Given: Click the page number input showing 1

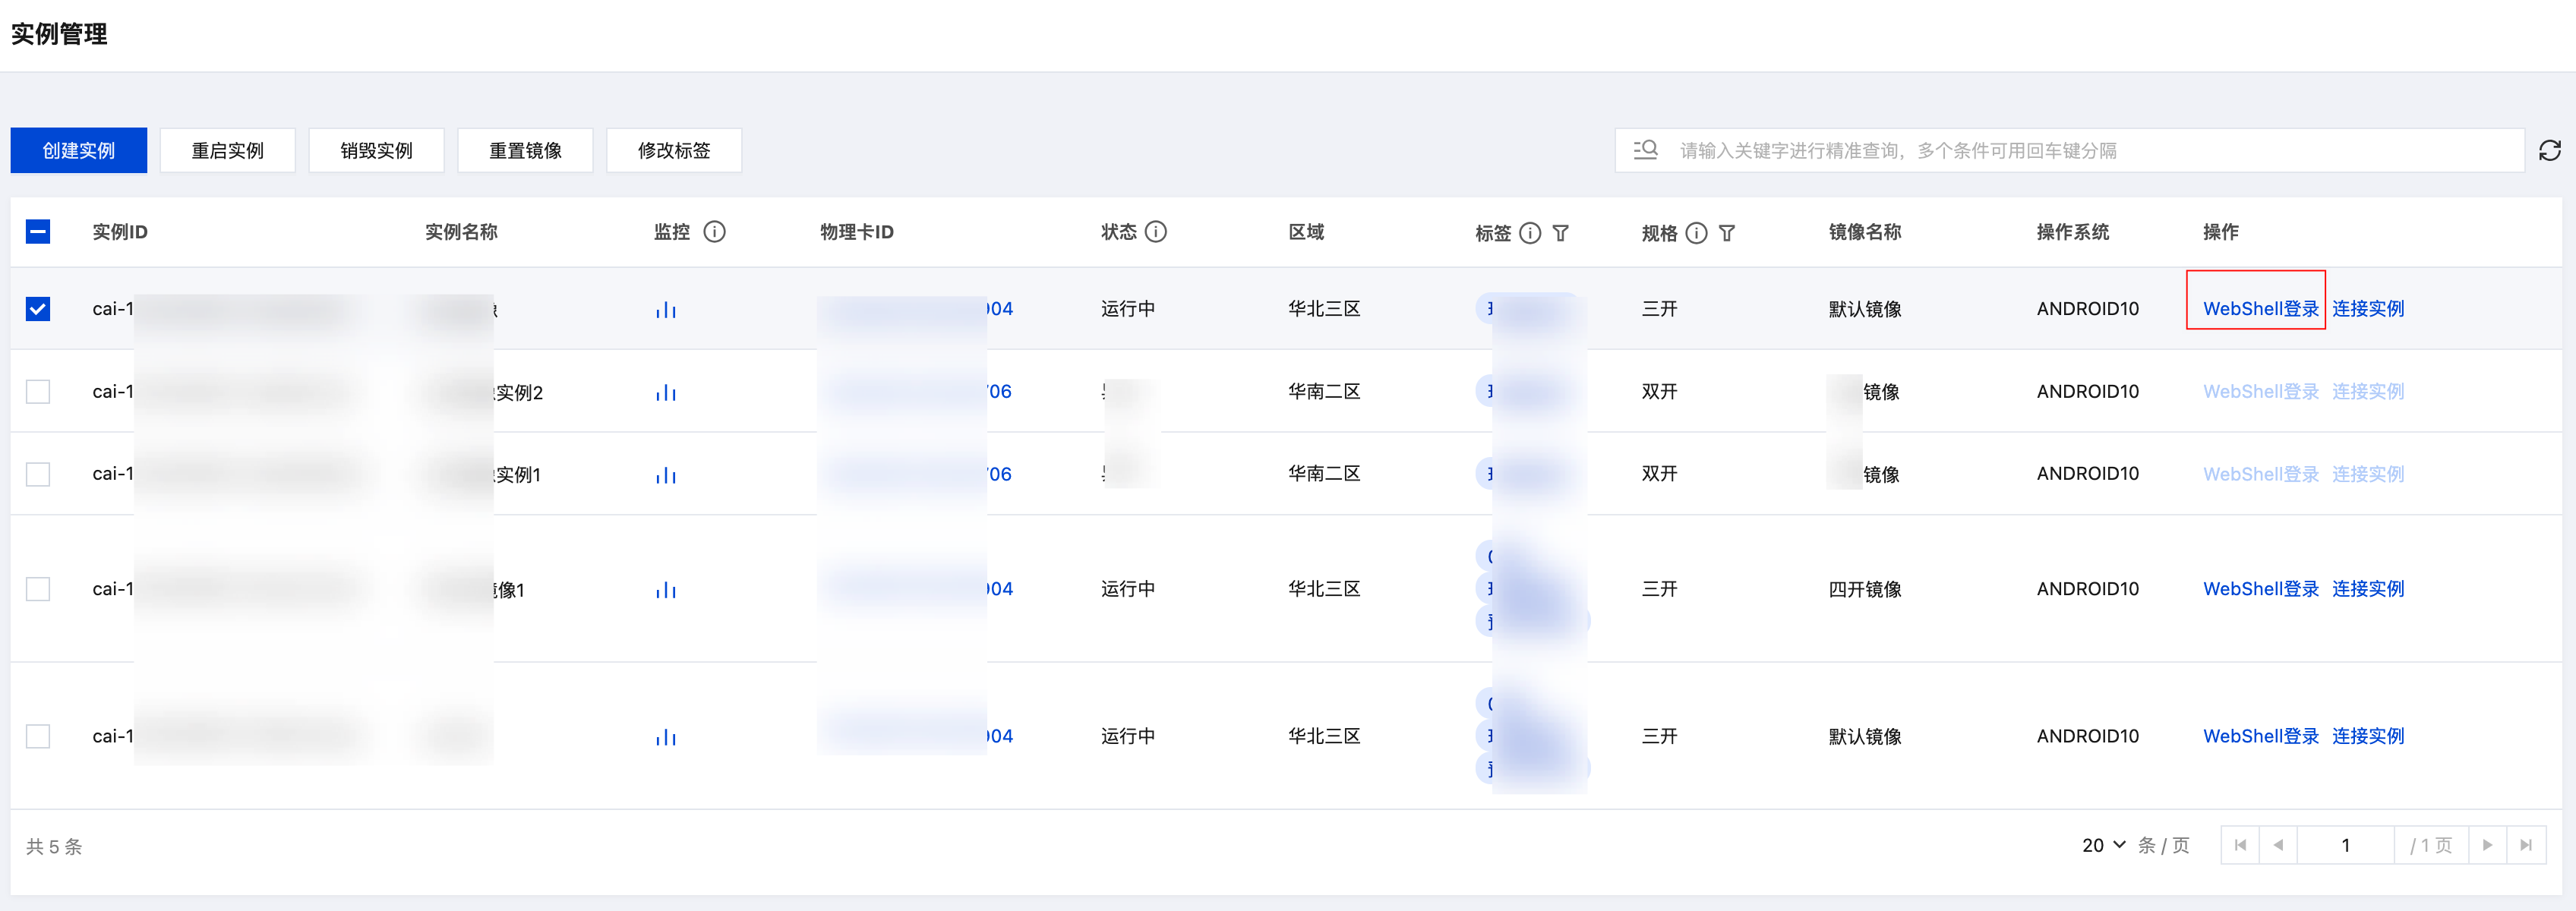Looking at the screenshot, I should pyautogui.click(x=2345, y=846).
